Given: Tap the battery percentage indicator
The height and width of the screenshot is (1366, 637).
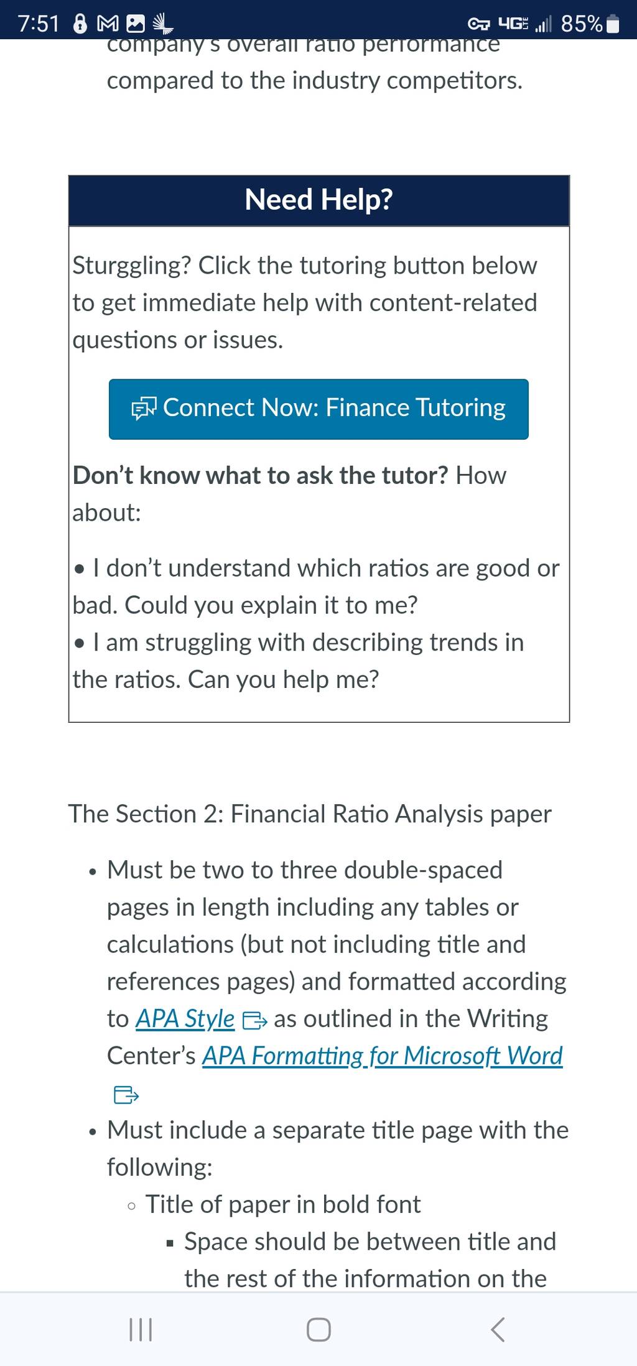Looking at the screenshot, I should click(x=590, y=24).
